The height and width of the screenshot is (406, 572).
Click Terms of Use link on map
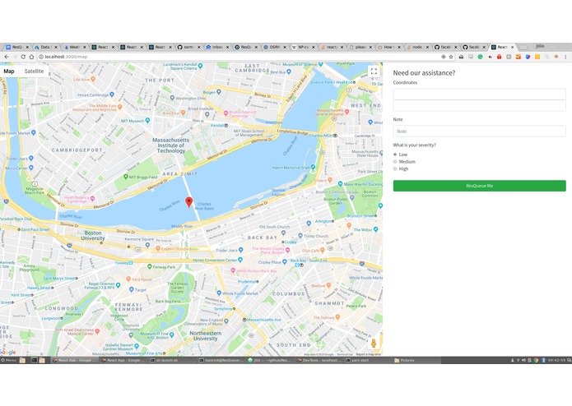[x=344, y=354]
